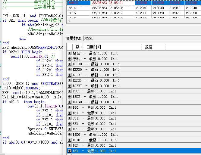Click the left scroll arrow of data table

click(x=69, y=20)
